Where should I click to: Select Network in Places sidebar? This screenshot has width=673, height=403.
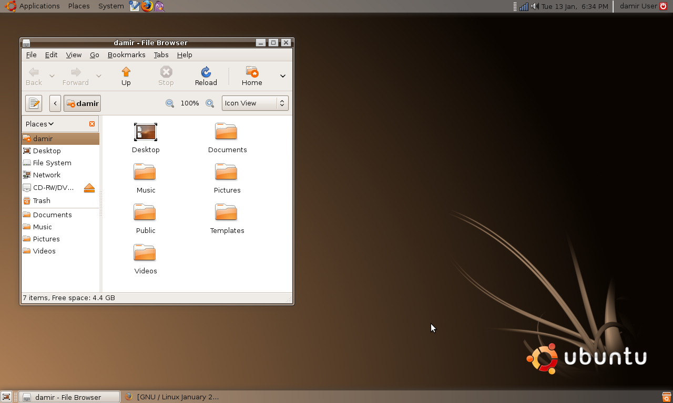[60, 175]
